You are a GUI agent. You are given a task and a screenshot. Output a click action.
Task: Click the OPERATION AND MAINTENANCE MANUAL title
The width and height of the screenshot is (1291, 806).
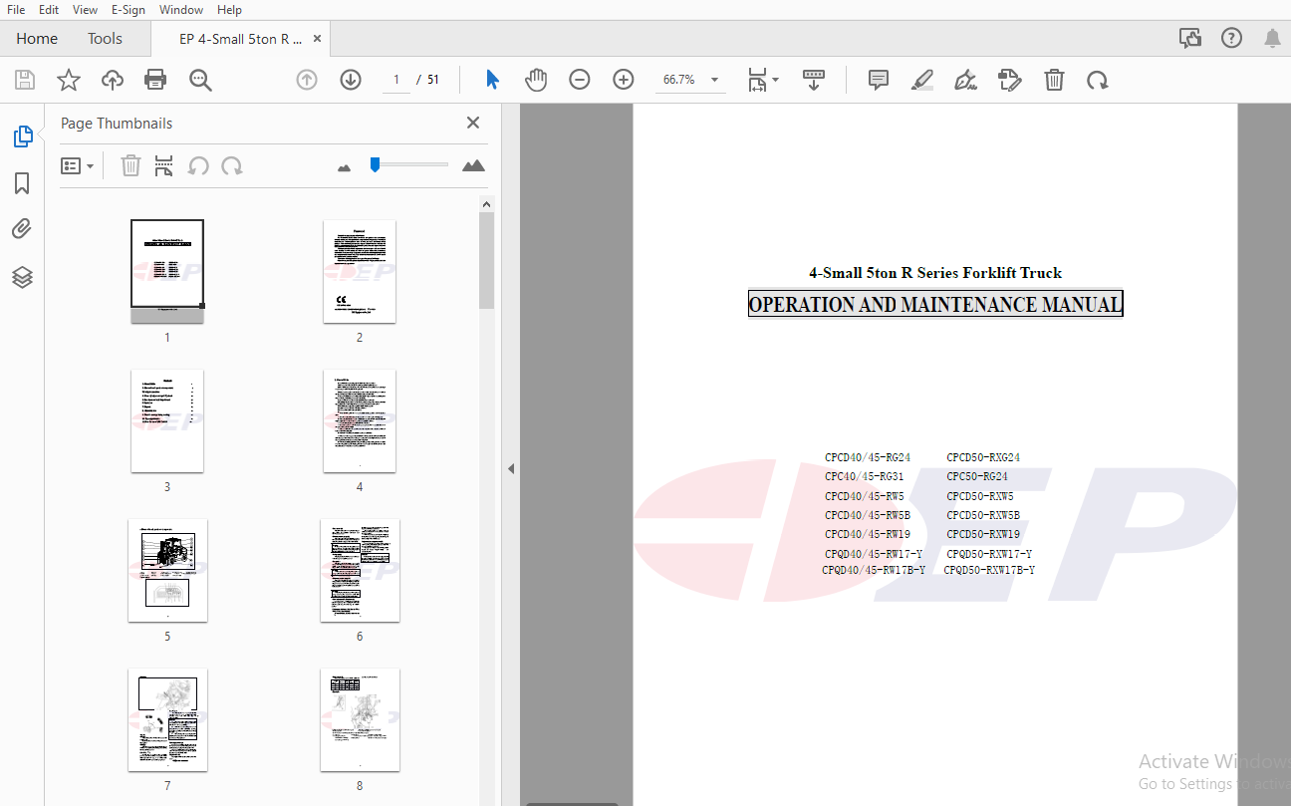tap(935, 305)
